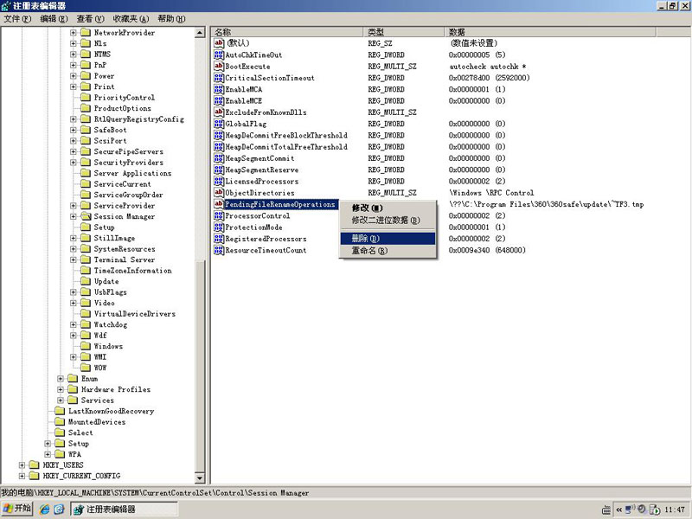The image size is (692, 519).
Task: Select the Session Manager folder icon
Action: coord(85,216)
